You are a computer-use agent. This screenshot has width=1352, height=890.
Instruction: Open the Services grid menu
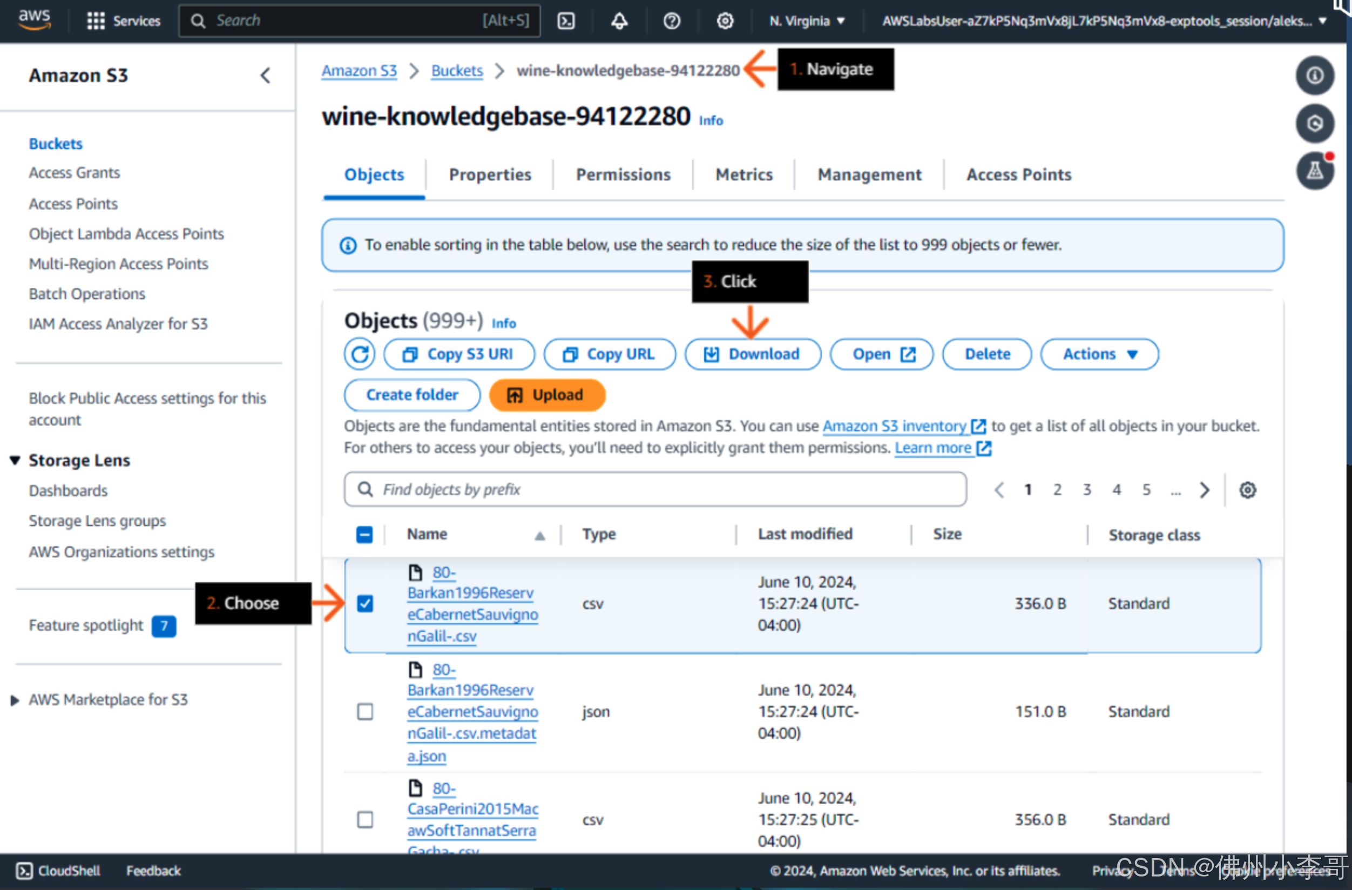[x=123, y=21]
